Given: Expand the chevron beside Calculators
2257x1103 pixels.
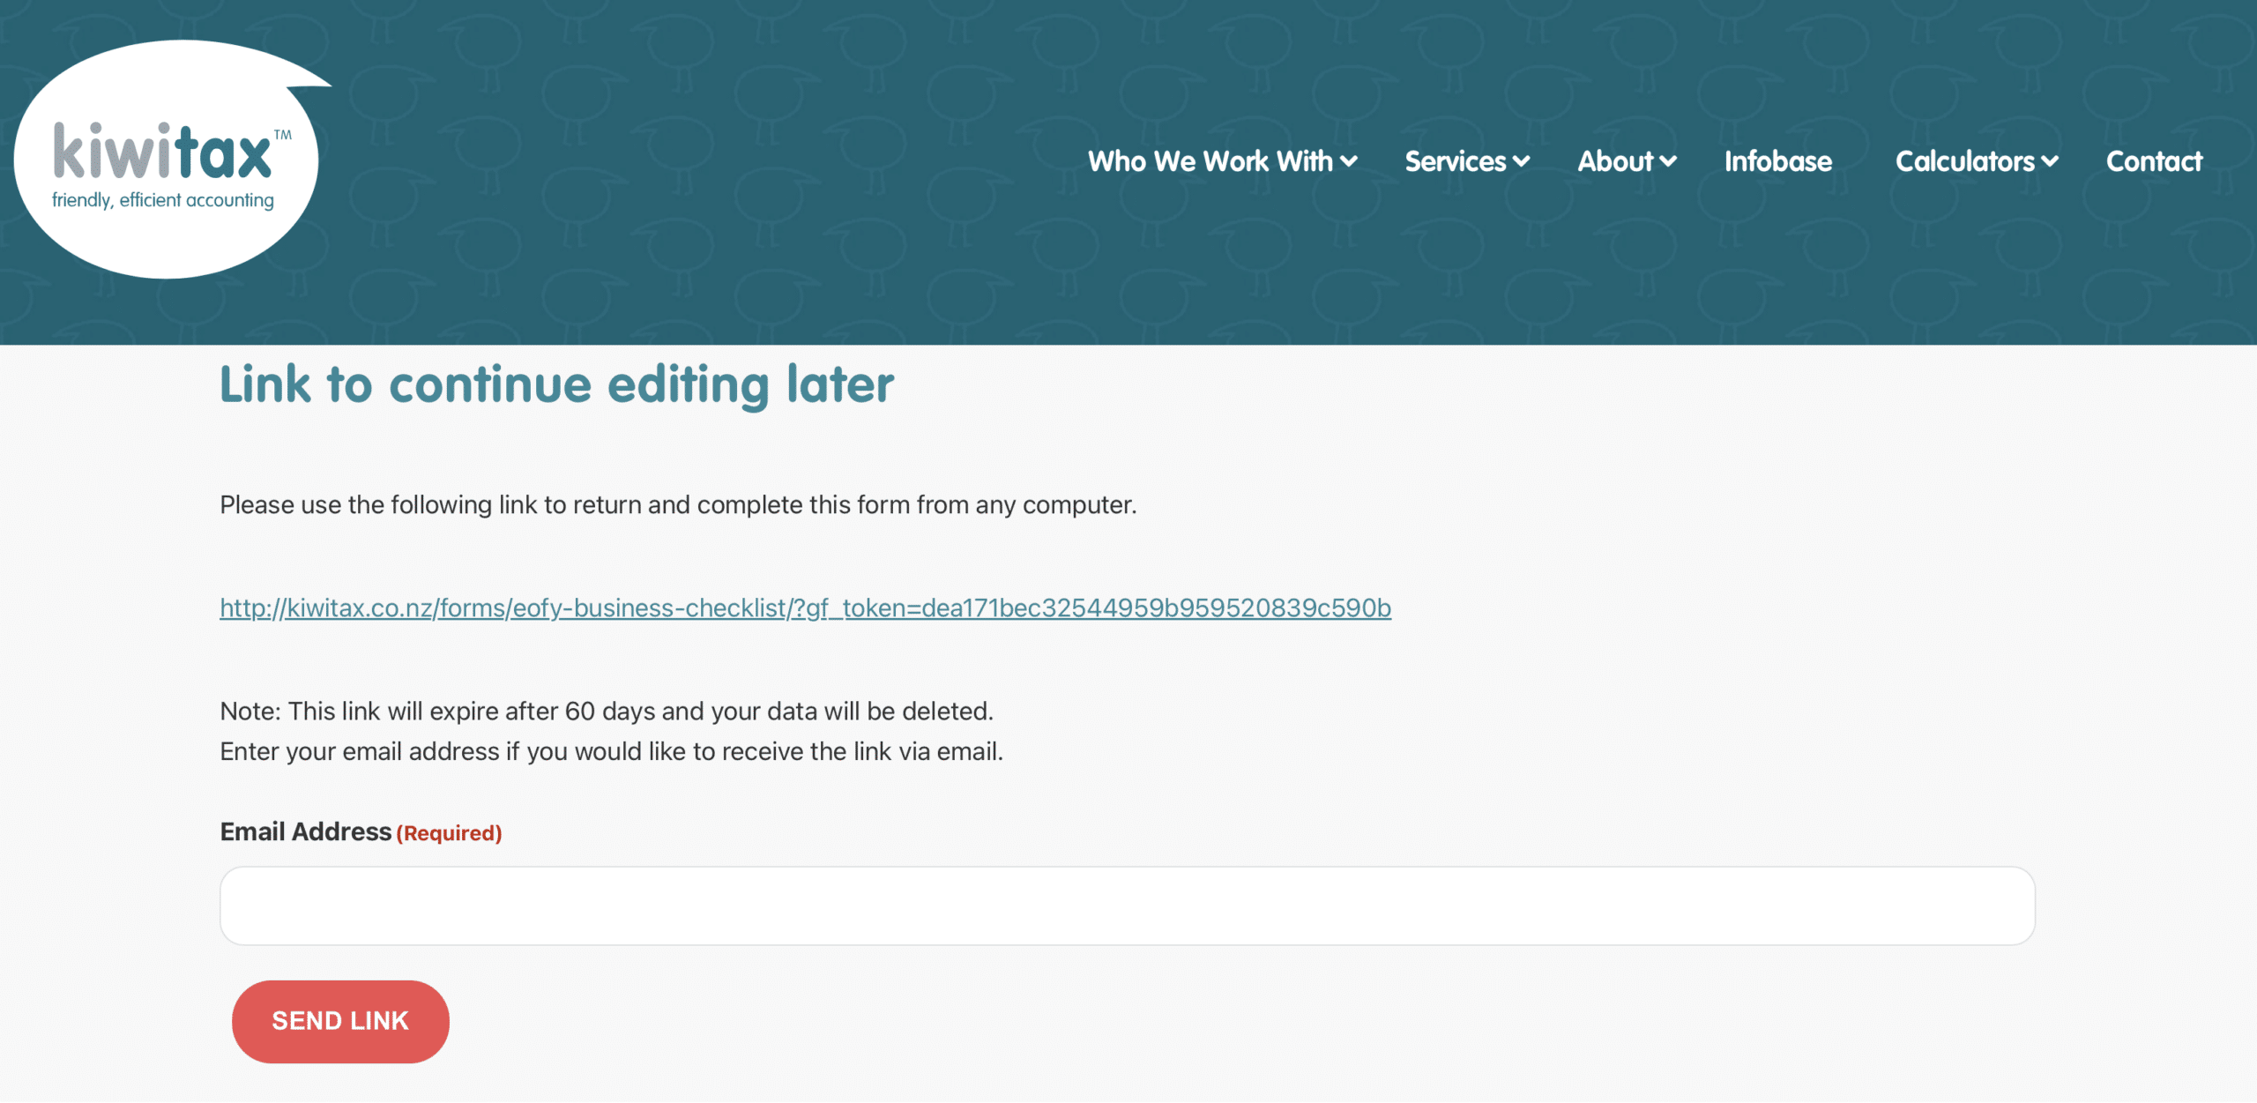Looking at the screenshot, I should [x=2050, y=162].
